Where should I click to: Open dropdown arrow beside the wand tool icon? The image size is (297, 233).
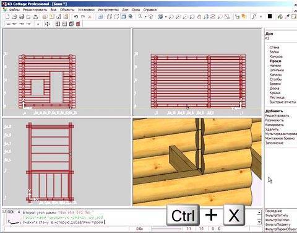coord(260,17)
